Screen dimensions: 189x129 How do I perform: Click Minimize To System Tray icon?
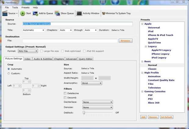(x=103, y=13)
